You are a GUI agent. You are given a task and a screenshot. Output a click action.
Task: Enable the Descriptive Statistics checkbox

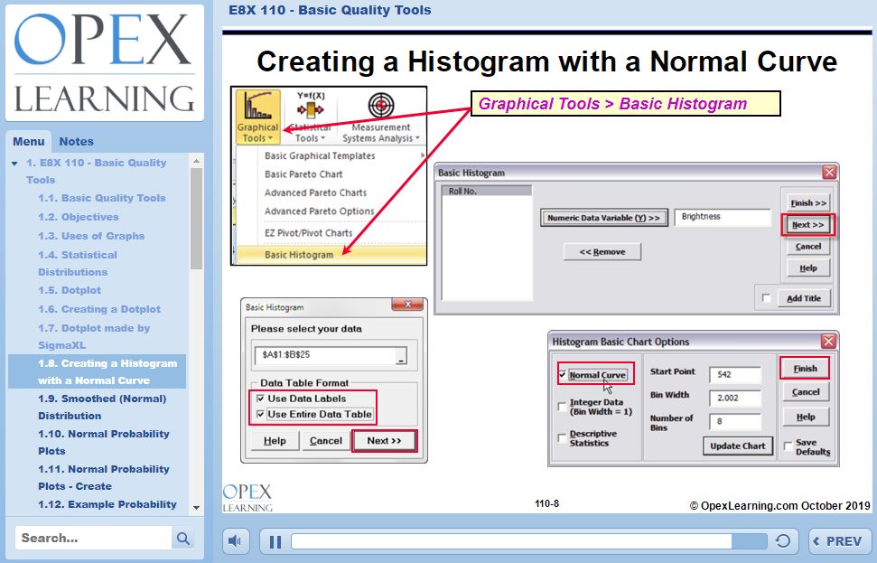point(563,438)
